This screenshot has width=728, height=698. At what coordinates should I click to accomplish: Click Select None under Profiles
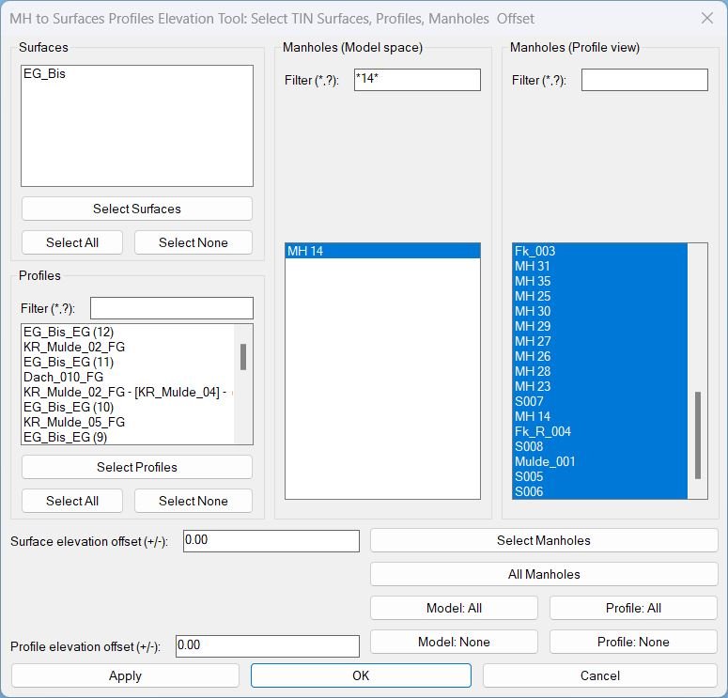tap(194, 501)
